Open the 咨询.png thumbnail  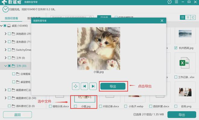click(x=185, y=92)
